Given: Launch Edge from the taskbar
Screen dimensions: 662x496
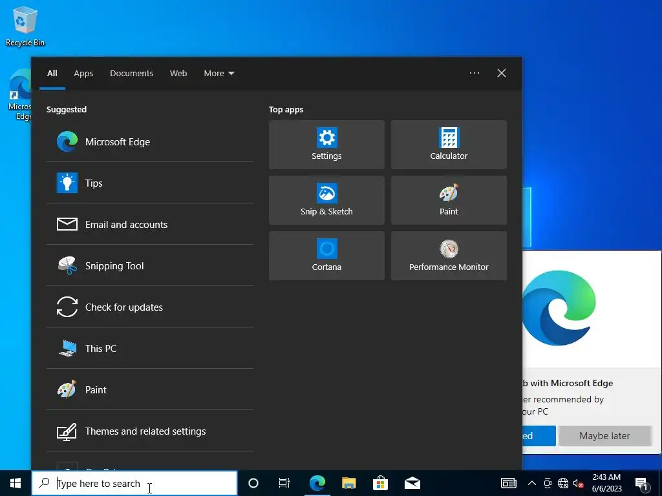Looking at the screenshot, I should pyautogui.click(x=317, y=483).
